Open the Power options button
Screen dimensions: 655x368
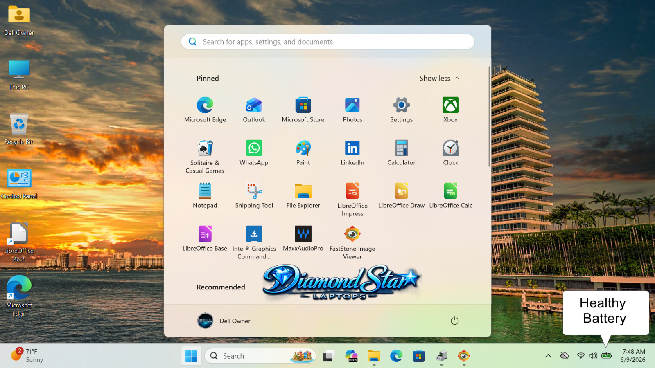tap(454, 321)
